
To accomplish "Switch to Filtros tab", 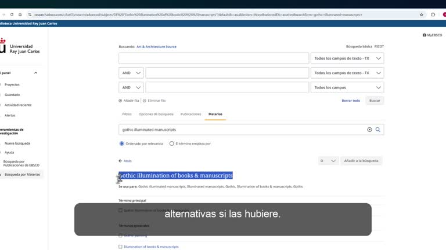I will (127, 114).
